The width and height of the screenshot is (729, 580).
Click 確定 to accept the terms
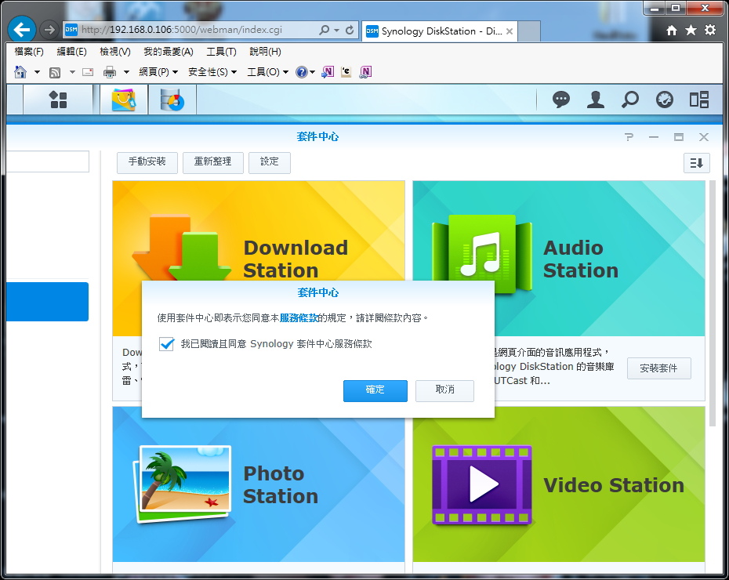(375, 390)
